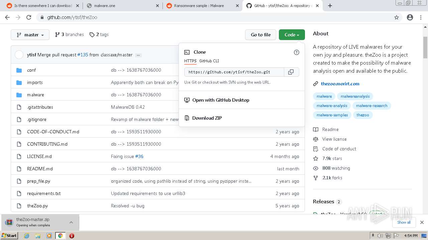Image resolution: width=428 pixels, height=240 pixels.
Task: Open requirements.txt file
Action: coord(44,193)
